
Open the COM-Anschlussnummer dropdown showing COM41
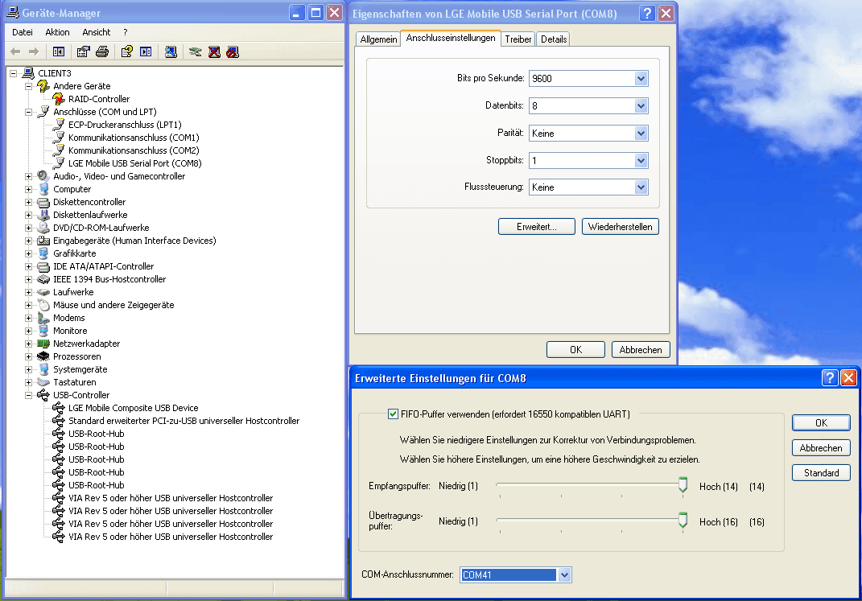tap(564, 575)
